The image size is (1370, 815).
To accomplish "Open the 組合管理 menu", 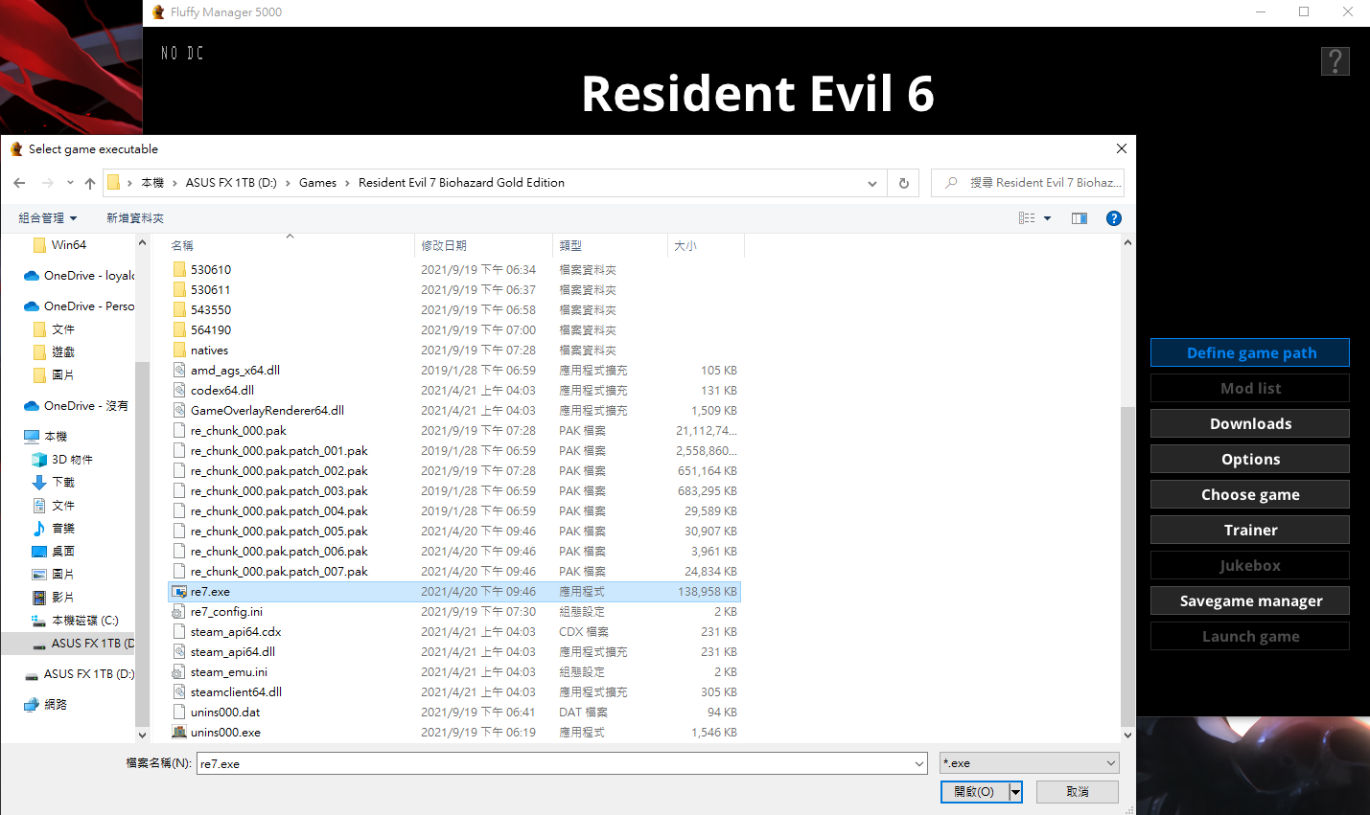I will (47, 218).
